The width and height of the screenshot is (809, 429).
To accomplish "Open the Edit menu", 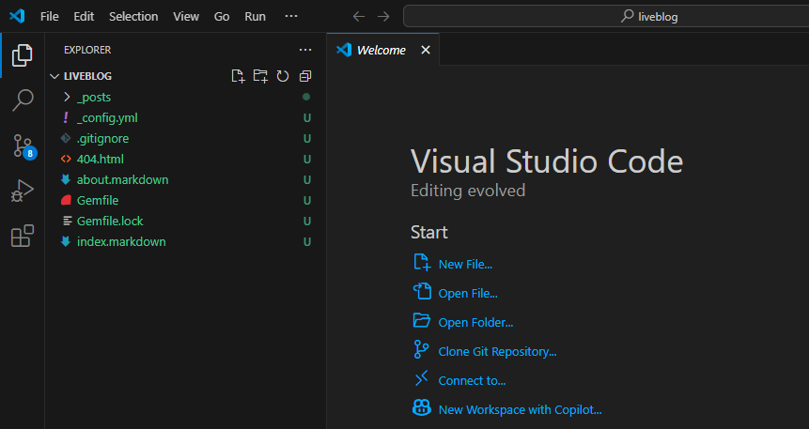I will coord(84,17).
